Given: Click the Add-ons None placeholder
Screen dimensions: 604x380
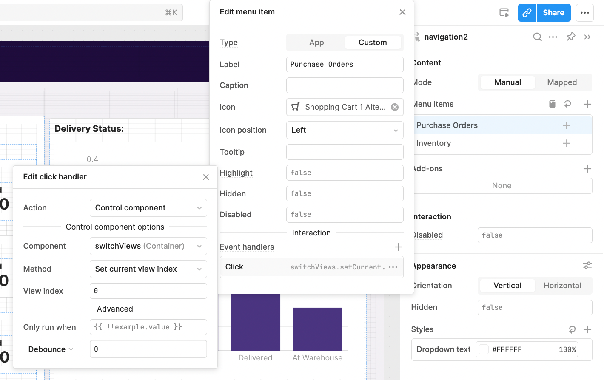Looking at the screenshot, I should tap(501, 186).
